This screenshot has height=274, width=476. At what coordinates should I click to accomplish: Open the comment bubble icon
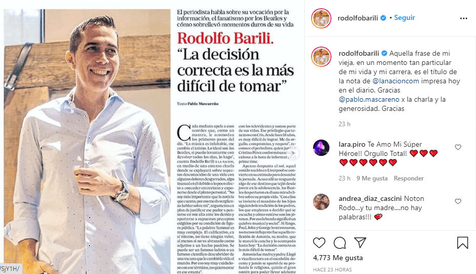point(340,243)
